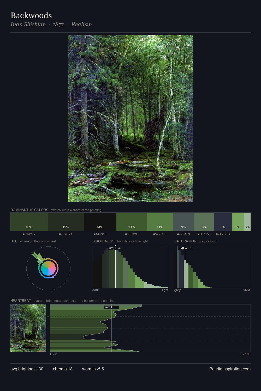Click the 'dark' axis label
The image size is (261, 391).
click(96, 290)
